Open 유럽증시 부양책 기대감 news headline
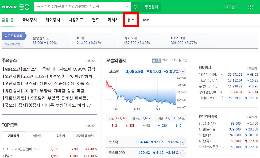 pos(44,91)
